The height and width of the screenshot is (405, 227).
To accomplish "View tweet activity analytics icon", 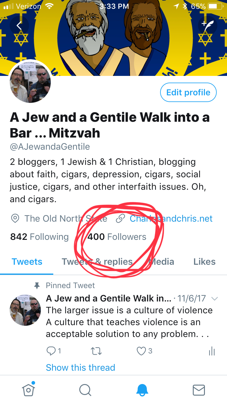I will (x=212, y=351).
